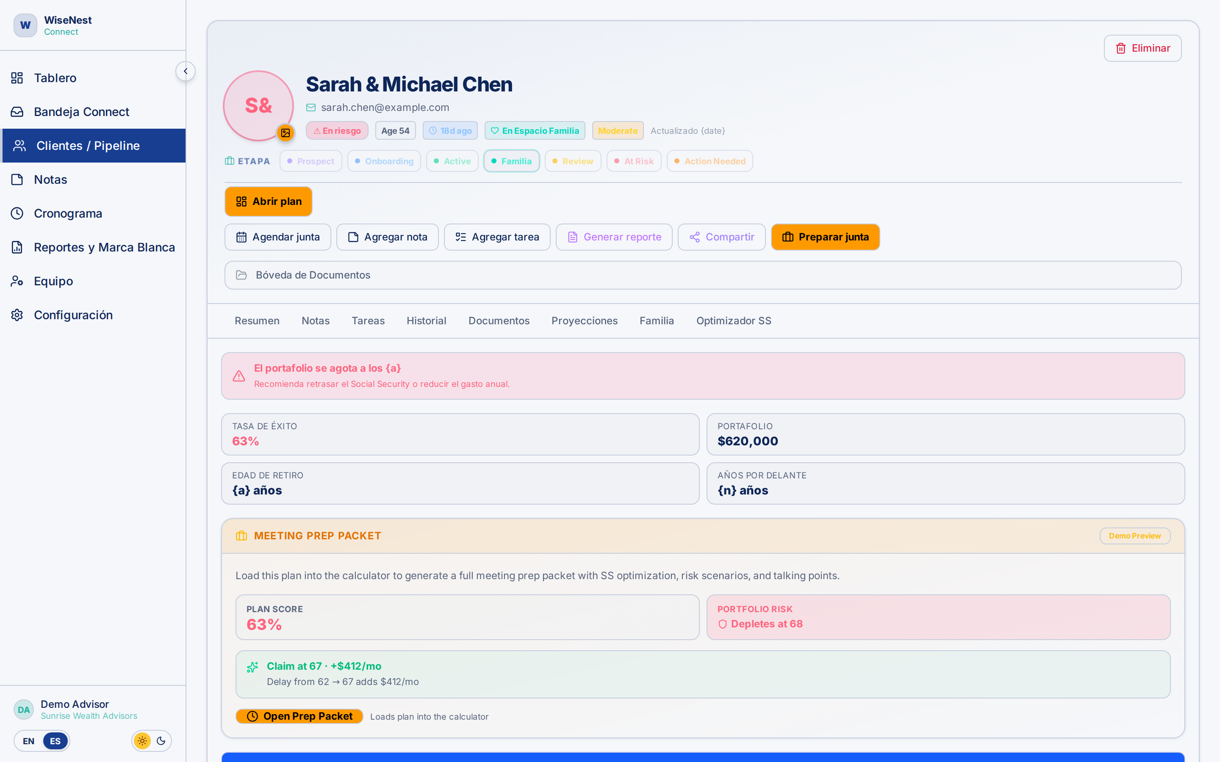Viewport: 1220px width, 762px height.
Task: Click the Equipo team icon
Action: [17, 281]
